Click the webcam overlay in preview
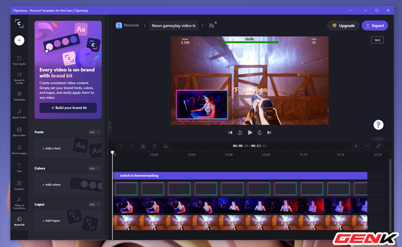The width and height of the screenshot is (402, 247). tap(202, 105)
